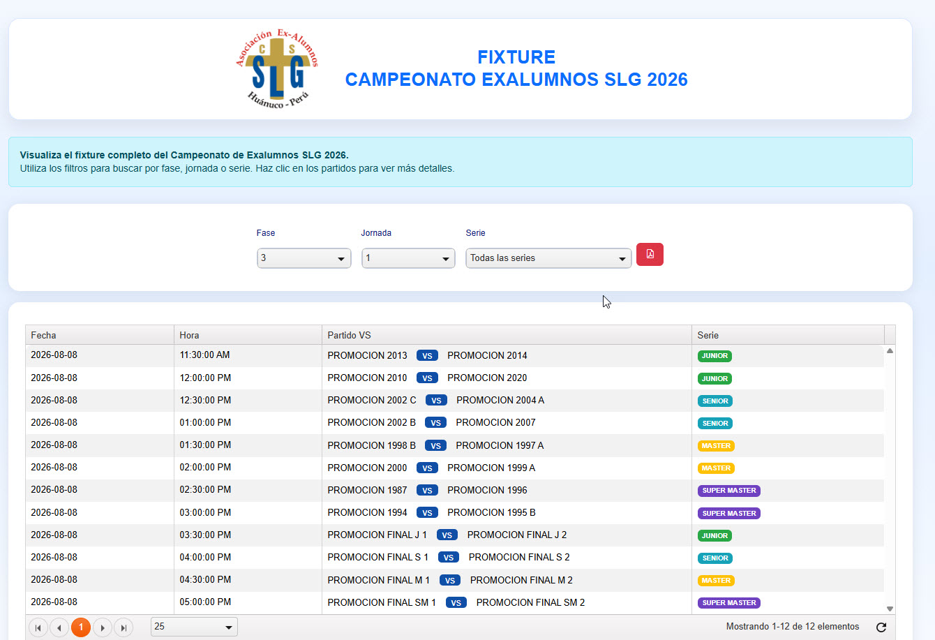Refresh the fixture table

(881, 627)
